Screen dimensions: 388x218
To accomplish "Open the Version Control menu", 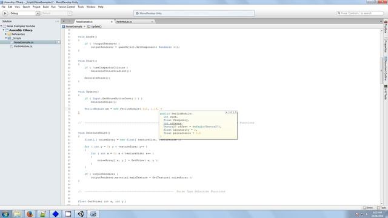I will [67, 7].
